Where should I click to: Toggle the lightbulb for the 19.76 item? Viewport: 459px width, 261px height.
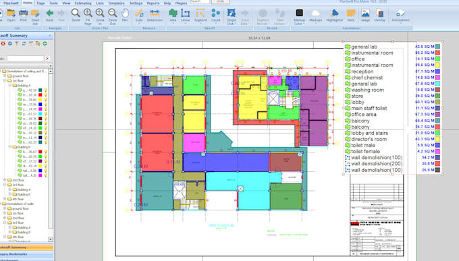click(46, 119)
